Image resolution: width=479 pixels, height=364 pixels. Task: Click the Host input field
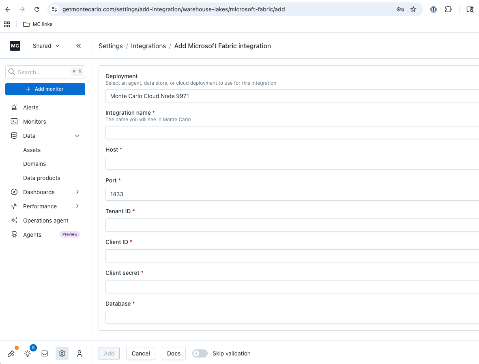coord(292,163)
